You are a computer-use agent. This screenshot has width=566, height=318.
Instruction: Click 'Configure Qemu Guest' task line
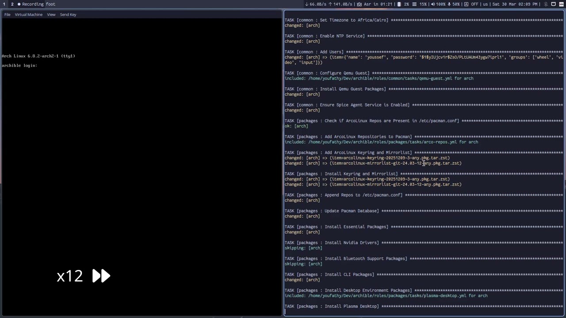point(424,73)
